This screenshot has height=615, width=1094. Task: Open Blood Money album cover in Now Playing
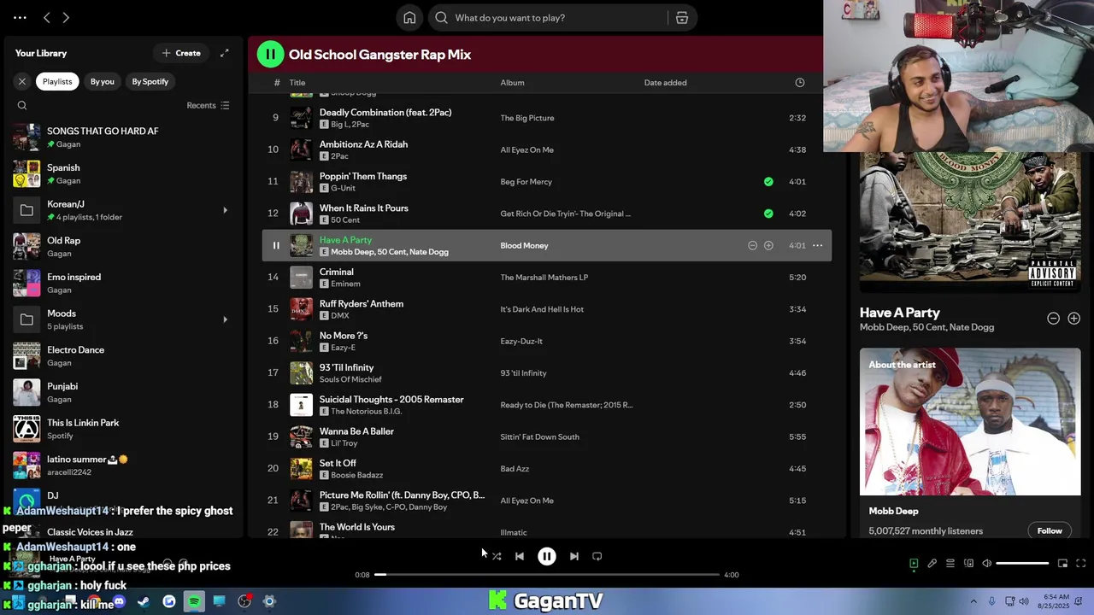point(970,222)
